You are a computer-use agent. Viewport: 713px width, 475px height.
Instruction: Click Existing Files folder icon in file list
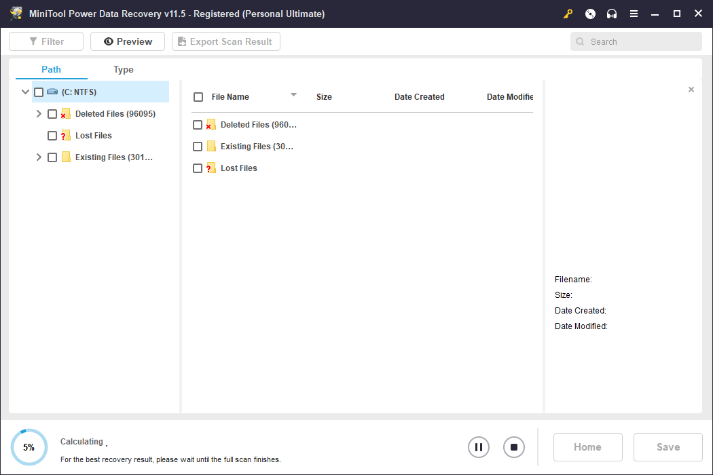pyautogui.click(x=211, y=147)
